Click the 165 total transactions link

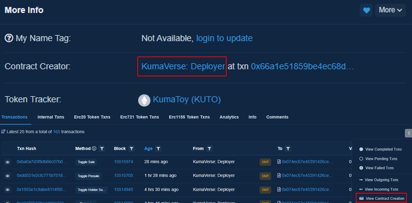pos(57,132)
